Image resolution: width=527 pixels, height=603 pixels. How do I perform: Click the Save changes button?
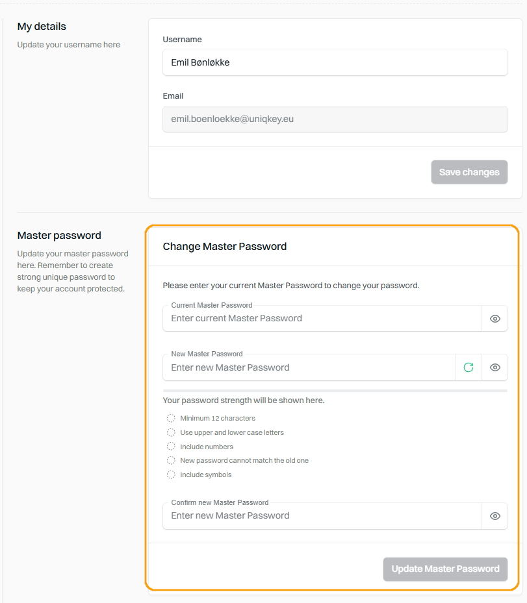point(469,172)
